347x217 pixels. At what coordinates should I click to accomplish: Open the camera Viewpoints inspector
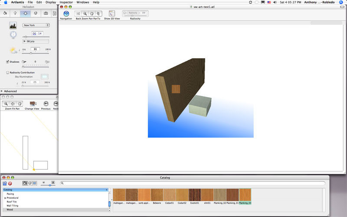(x=46, y=13)
